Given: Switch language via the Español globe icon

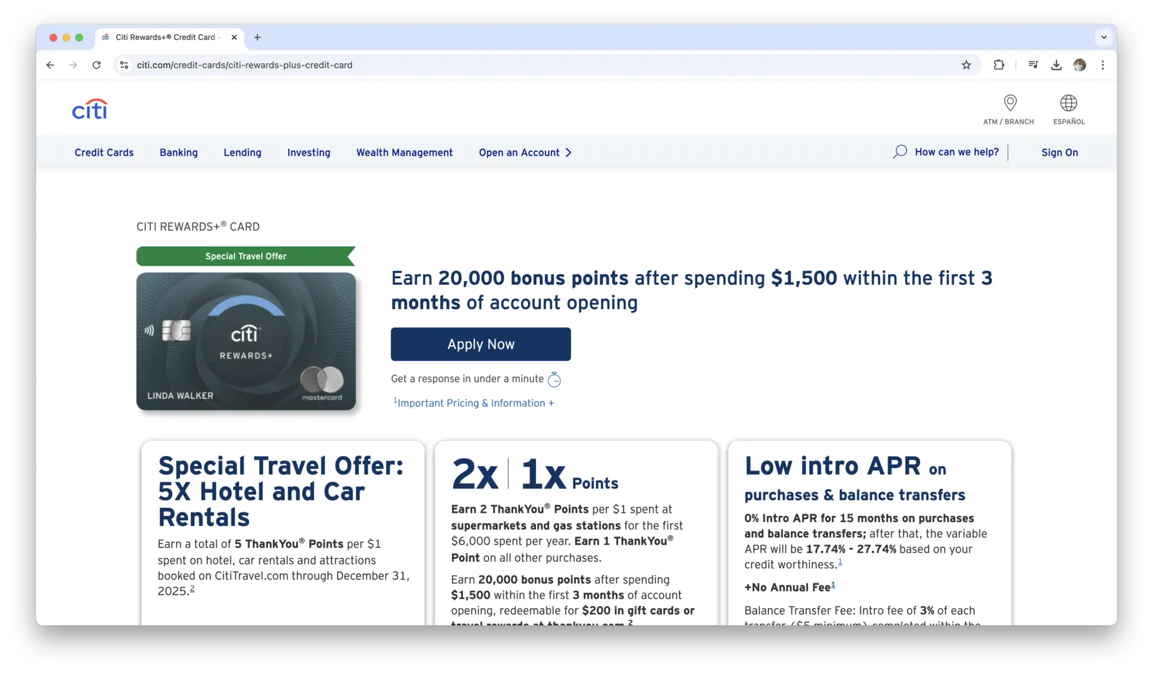Looking at the screenshot, I should (x=1068, y=103).
